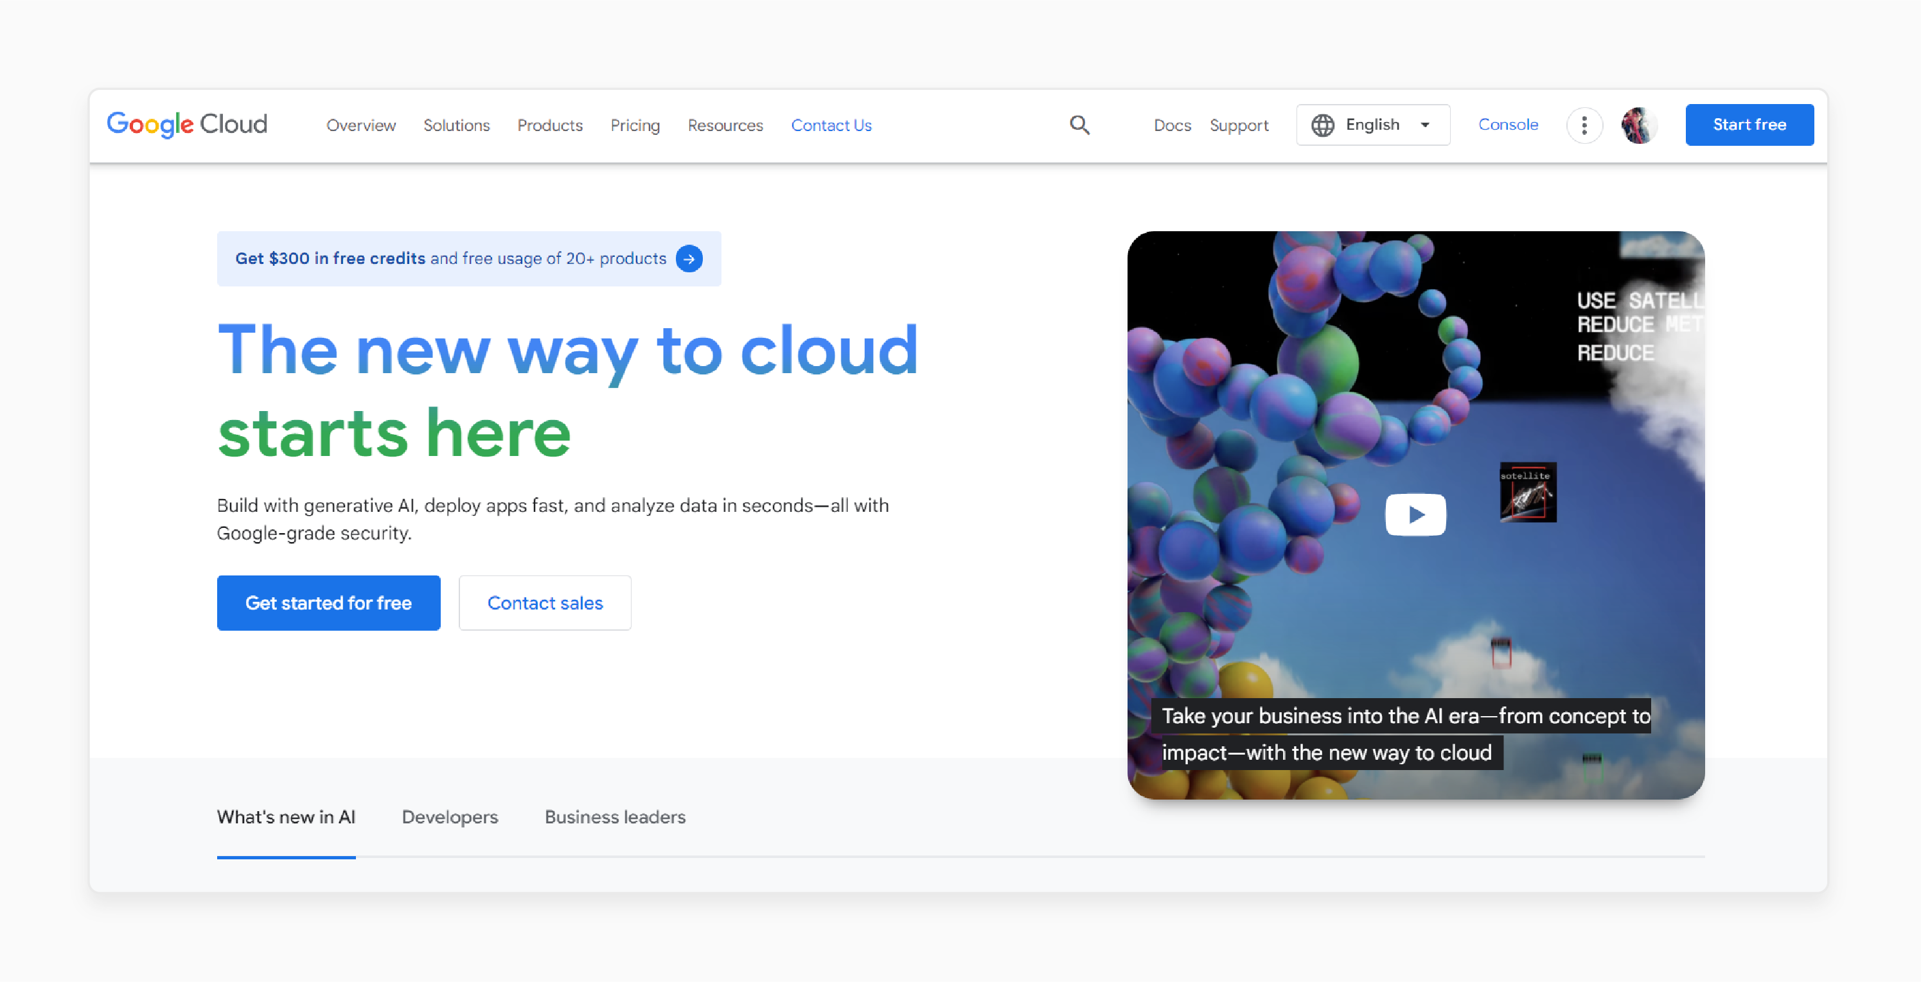Image resolution: width=1921 pixels, height=982 pixels.
Task: Open the Docs link
Action: tap(1173, 125)
